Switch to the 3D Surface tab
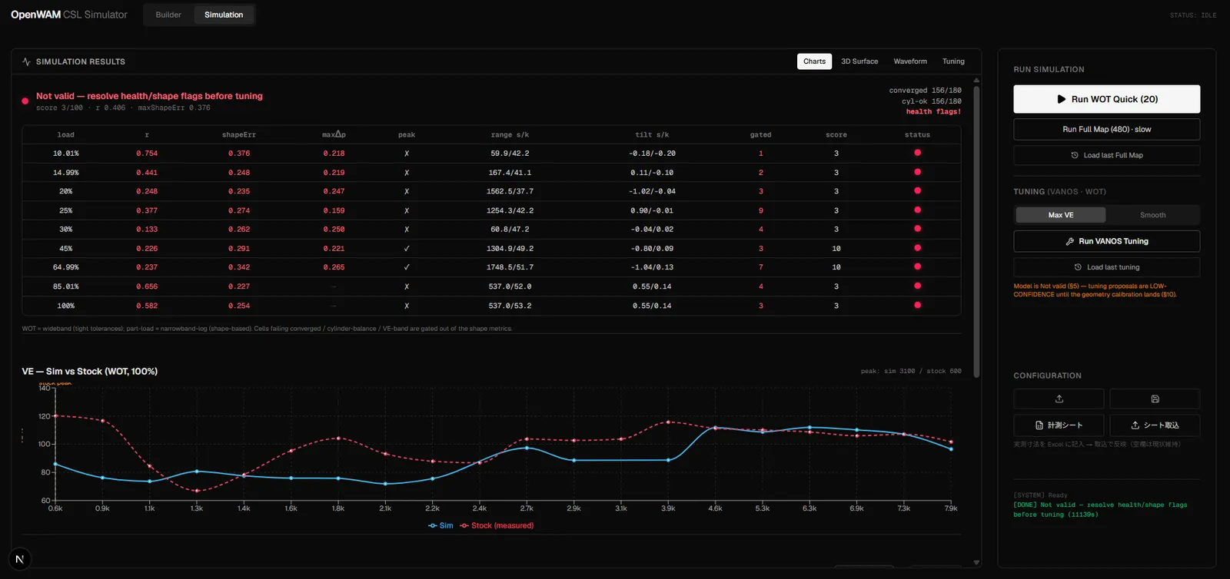 point(859,61)
